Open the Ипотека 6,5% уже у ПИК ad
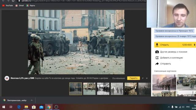Image resolution: width=196 pixels, height=110 pixels. click(x=22, y=78)
